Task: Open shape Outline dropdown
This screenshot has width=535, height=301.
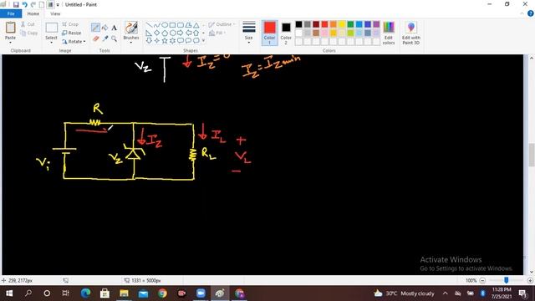Action: [222, 24]
